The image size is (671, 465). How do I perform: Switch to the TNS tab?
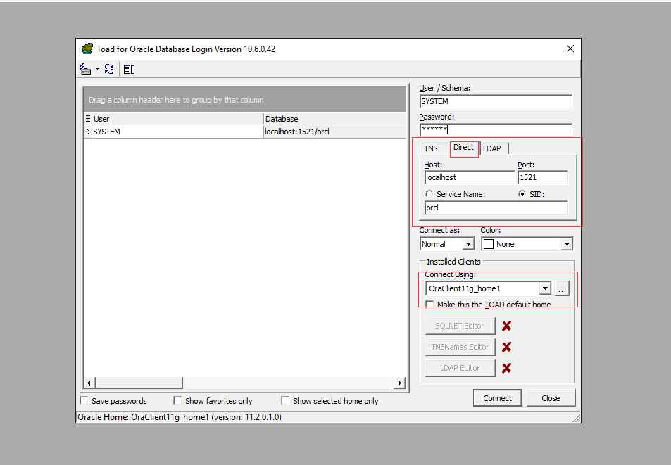pos(430,148)
